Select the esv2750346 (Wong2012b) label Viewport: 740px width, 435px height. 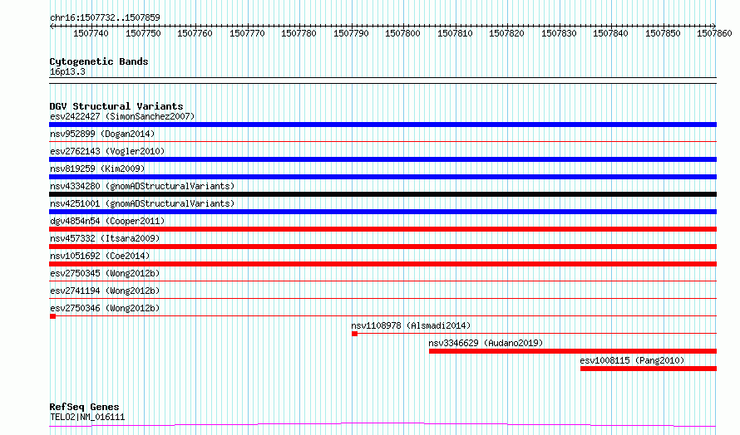click(x=105, y=308)
